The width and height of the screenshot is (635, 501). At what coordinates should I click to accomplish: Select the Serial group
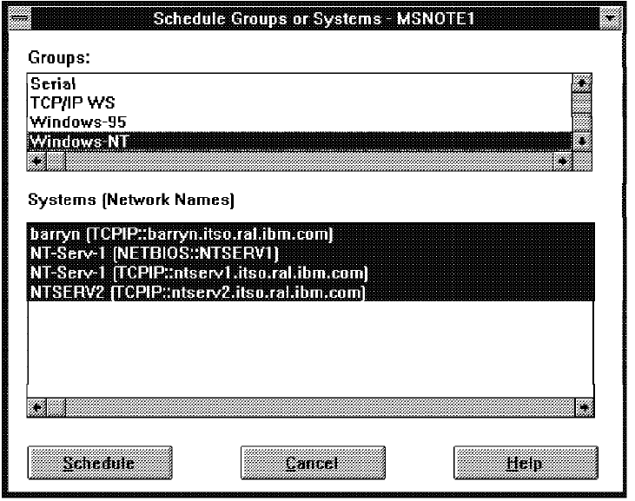(x=300, y=83)
